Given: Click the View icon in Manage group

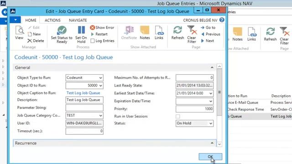Looking at the screenshot, I should [19, 32].
